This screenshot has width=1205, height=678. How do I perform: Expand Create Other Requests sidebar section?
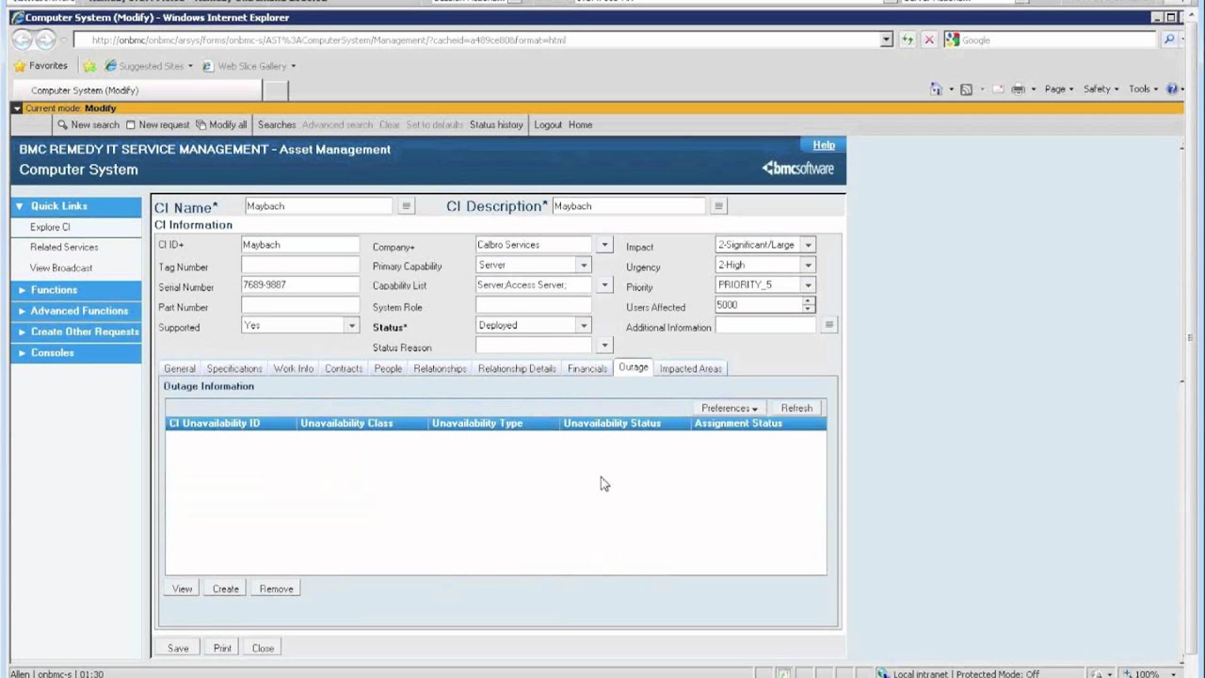click(77, 331)
